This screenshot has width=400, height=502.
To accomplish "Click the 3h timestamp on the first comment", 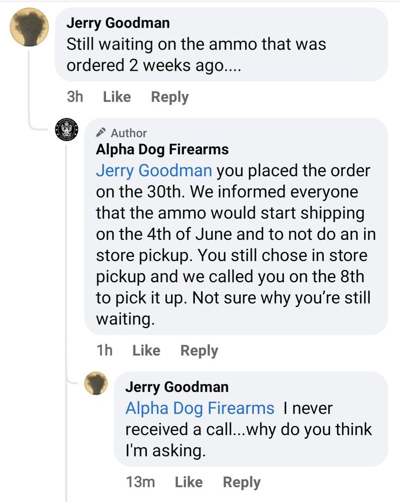I will coord(75,97).
